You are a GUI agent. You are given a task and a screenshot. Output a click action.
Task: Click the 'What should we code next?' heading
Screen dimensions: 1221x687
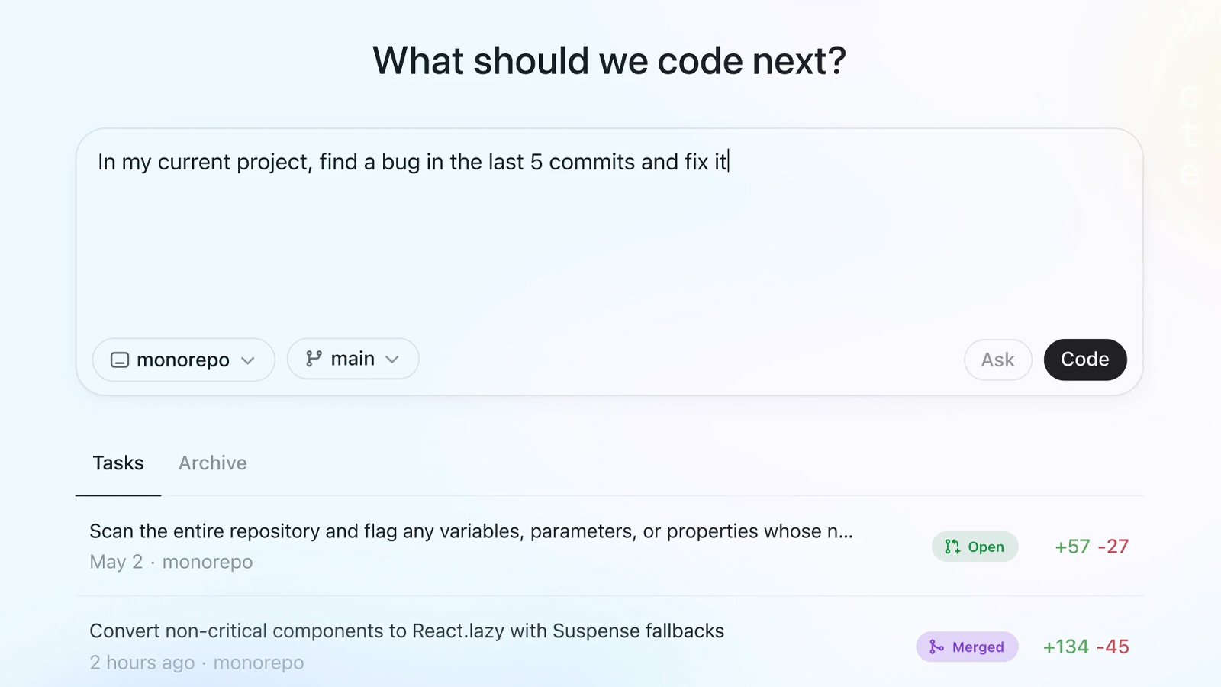610,60
